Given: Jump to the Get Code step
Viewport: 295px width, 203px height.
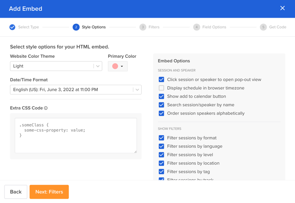Looking at the screenshot, I should tap(277, 27).
